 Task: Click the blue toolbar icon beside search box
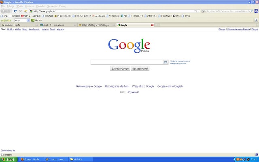256,11
